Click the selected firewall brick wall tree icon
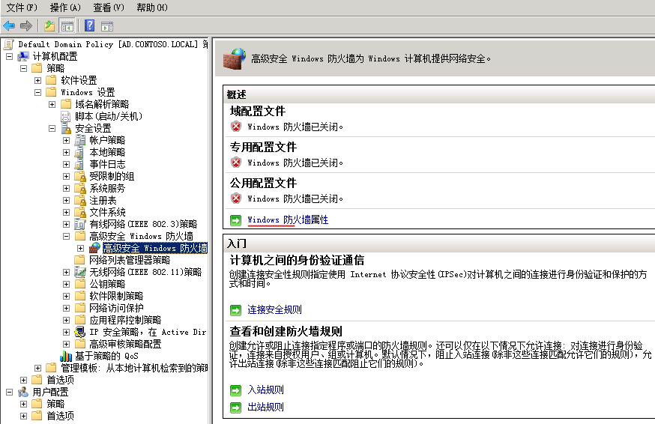 (x=94, y=248)
